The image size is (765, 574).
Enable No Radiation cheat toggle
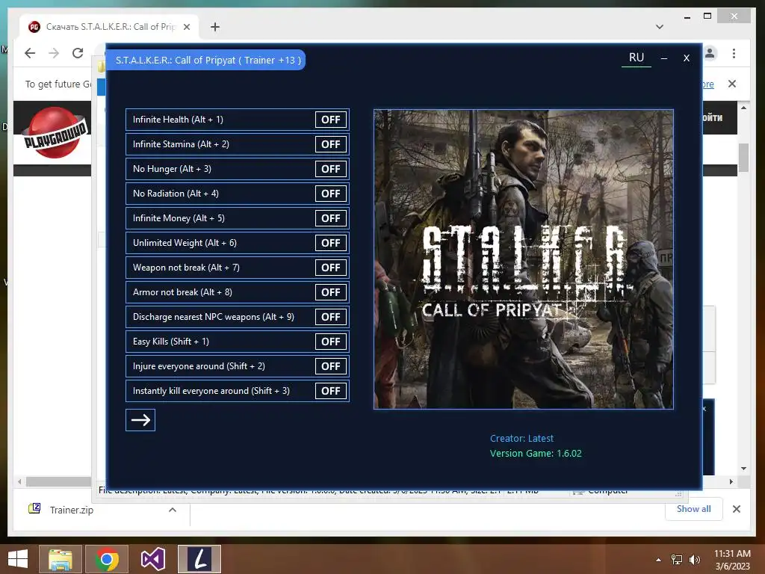pyautogui.click(x=331, y=194)
